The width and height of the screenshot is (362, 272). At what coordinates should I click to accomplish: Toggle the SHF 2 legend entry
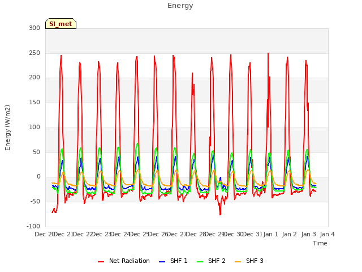(x=211, y=261)
